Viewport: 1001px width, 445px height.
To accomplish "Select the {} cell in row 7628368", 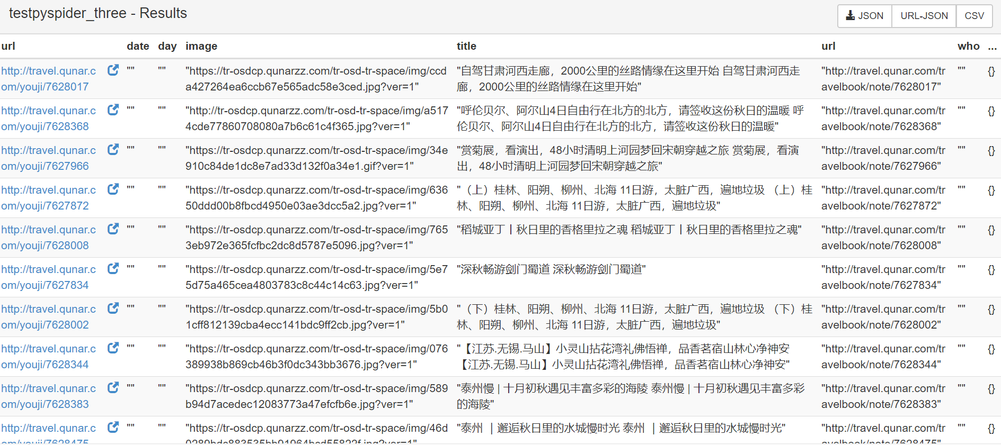I will tap(991, 111).
